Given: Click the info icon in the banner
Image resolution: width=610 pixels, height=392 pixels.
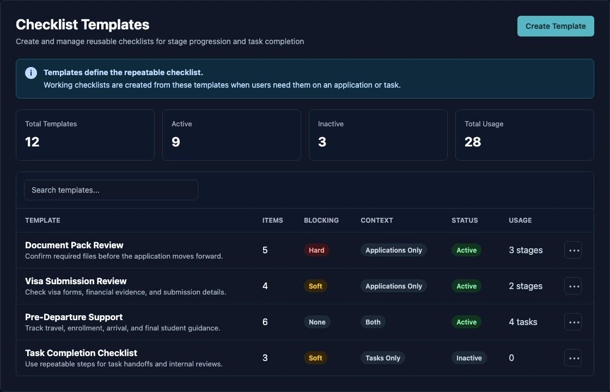Looking at the screenshot, I should tap(31, 73).
